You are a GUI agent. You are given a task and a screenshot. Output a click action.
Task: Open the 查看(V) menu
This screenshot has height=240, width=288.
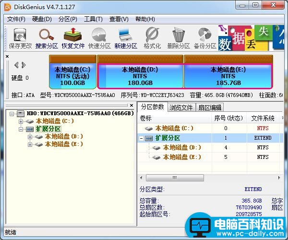(x=119, y=19)
